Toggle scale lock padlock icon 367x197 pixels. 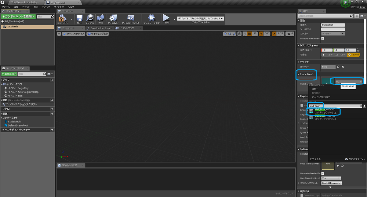(x=358, y=50)
